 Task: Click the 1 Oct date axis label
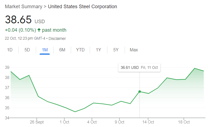point(64,122)
